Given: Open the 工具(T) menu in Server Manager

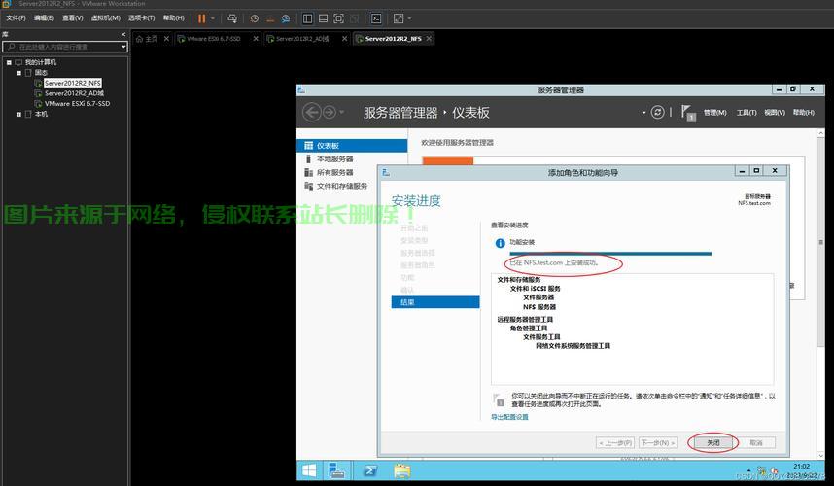Looking at the screenshot, I should tap(747, 112).
